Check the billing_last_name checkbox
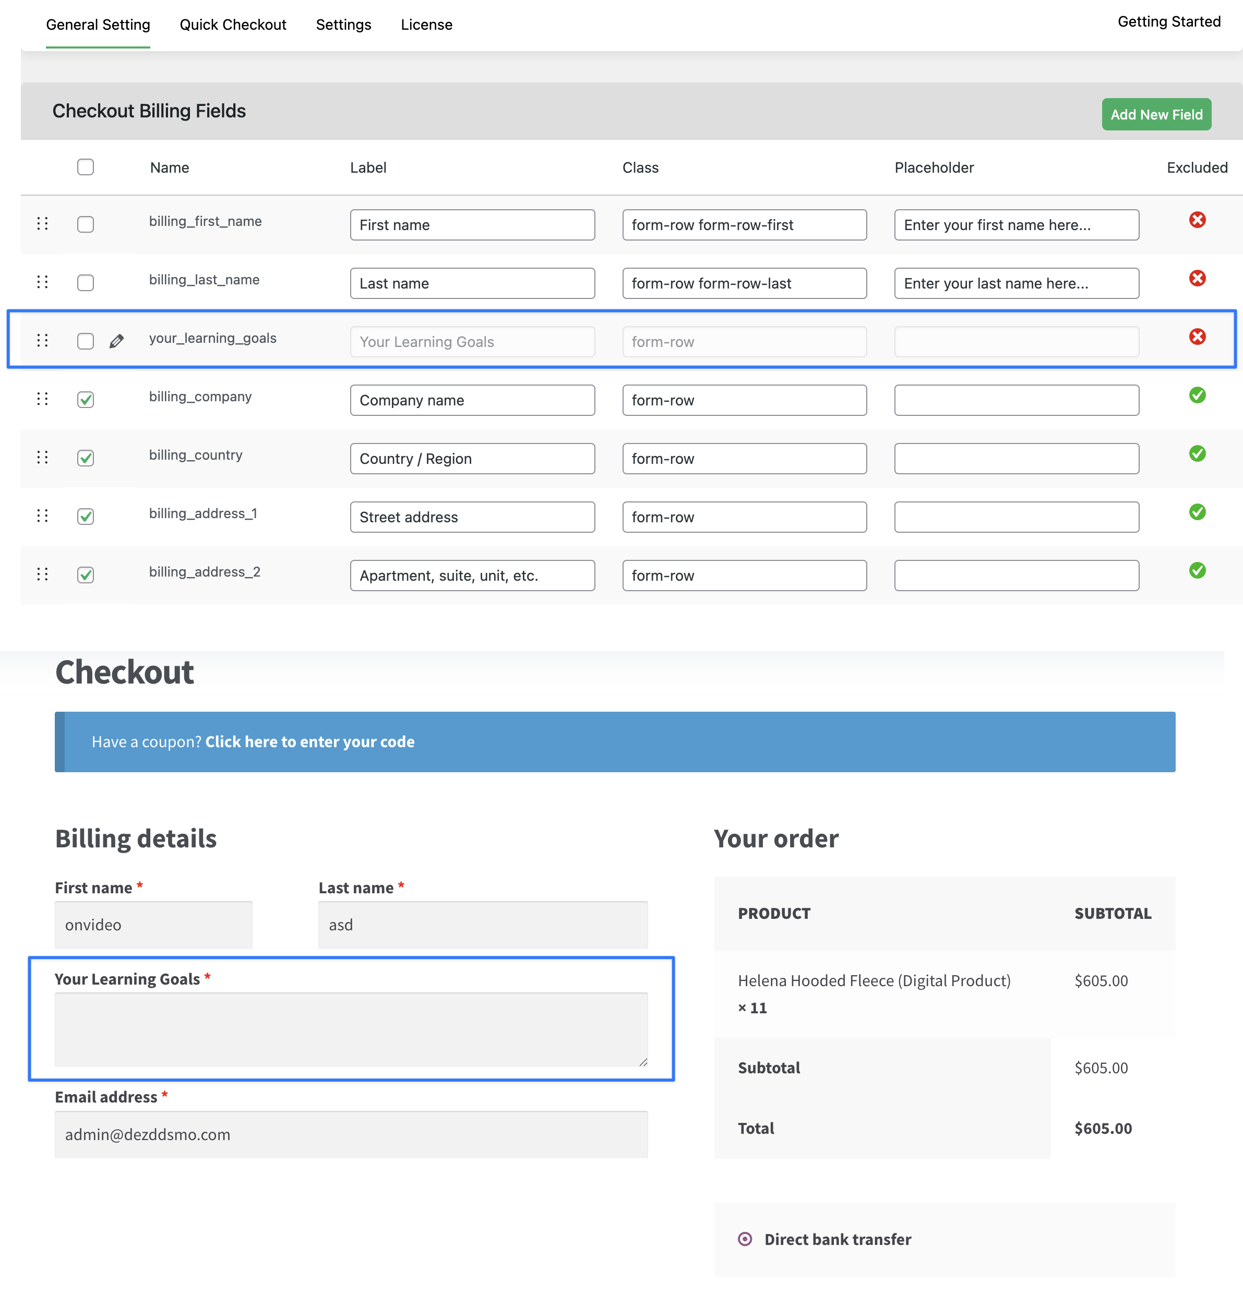1243x1294 pixels. tap(86, 283)
